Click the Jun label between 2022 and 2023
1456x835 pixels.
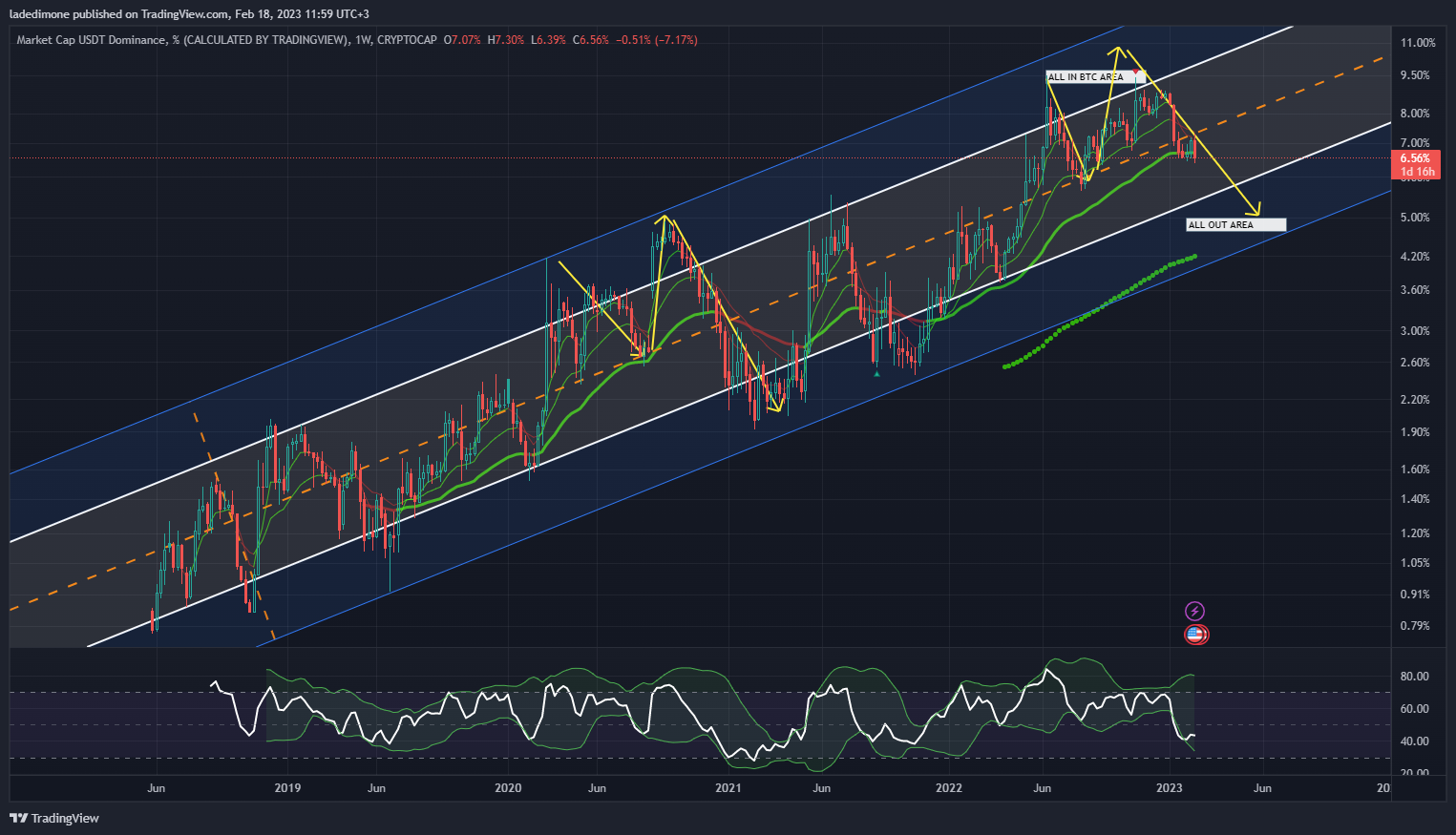1042,788
